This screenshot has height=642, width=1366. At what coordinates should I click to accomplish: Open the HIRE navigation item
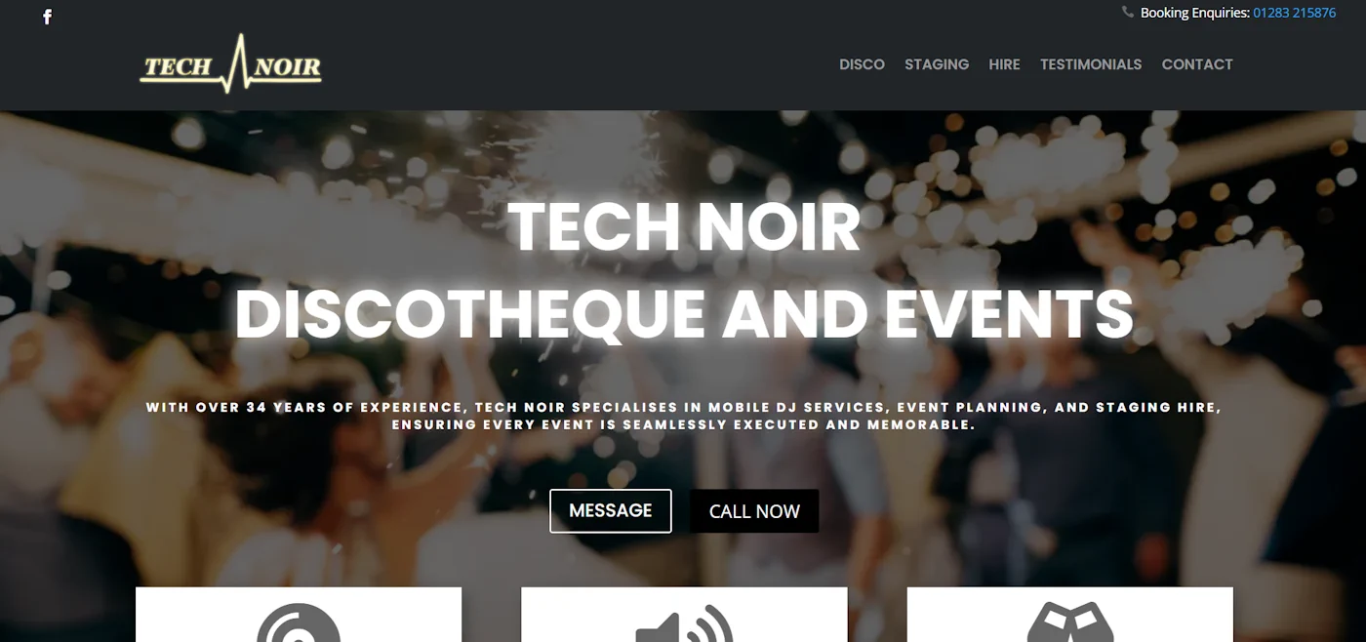(1004, 64)
